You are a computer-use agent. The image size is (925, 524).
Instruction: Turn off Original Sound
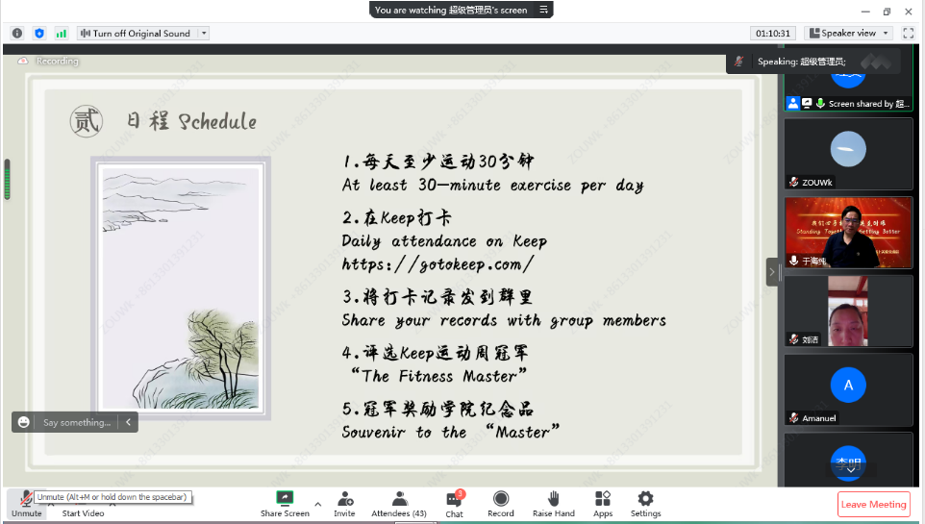(137, 34)
